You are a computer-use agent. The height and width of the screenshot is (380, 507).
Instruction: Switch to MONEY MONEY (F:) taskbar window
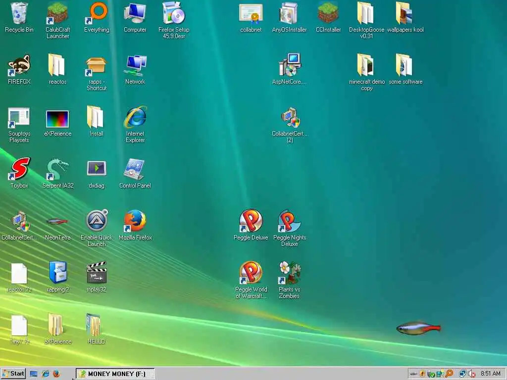tap(115, 374)
